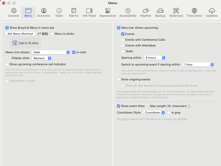The width and height of the screenshot is (221, 166).
Task: Select the Updates tab
Action: pos(212,12)
